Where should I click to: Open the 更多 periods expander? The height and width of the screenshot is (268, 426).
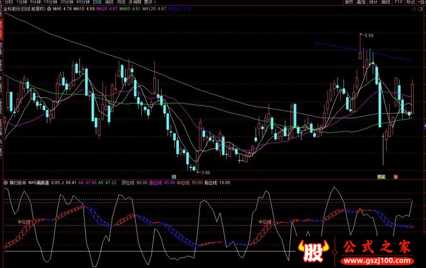(x=149, y=3)
